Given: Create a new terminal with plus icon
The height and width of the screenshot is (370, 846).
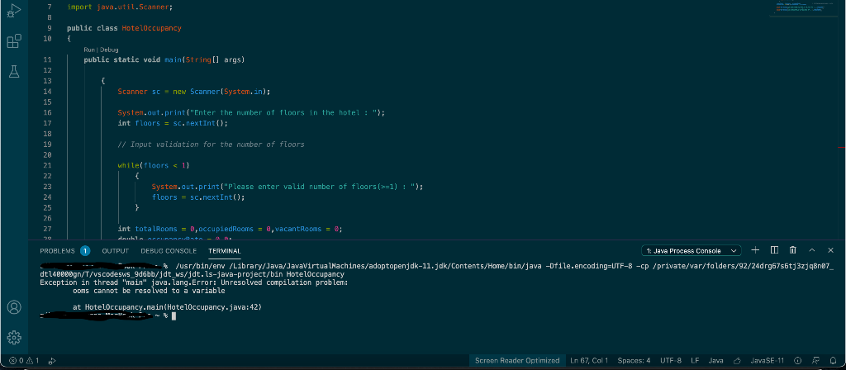Looking at the screenshot, I should (755, 250).
